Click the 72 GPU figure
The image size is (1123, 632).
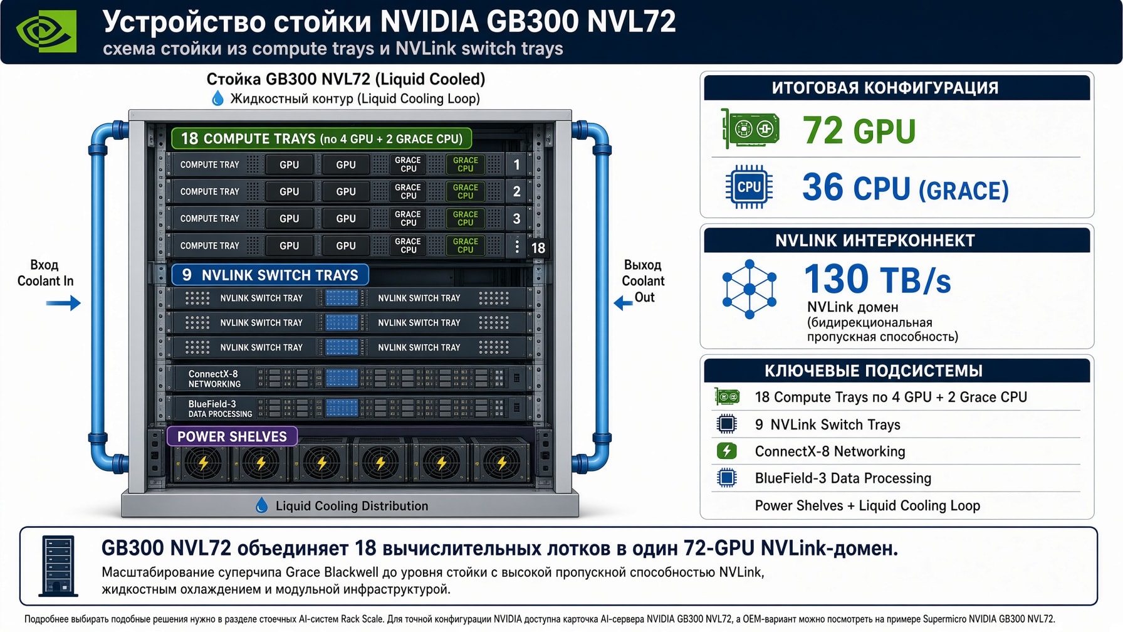tap(859, 130)
